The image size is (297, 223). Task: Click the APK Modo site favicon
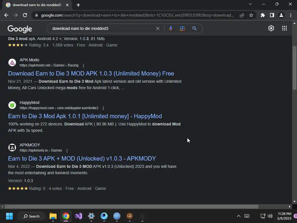click(12, 62)
